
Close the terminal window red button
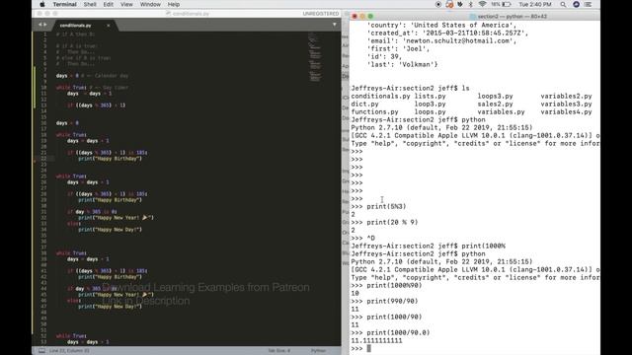pyautogui.click(x=355, y=17)
